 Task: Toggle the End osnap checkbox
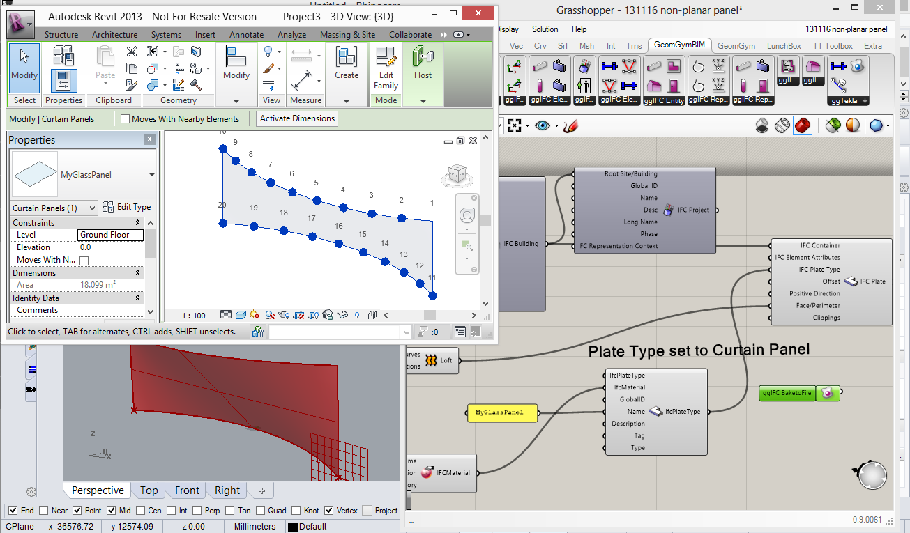point(13,511)
